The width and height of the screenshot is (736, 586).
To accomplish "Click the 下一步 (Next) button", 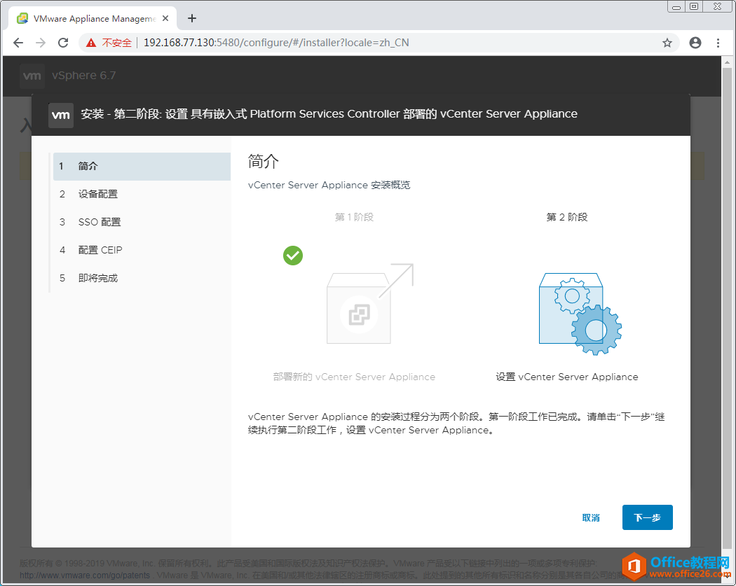I will click(647, 517).
